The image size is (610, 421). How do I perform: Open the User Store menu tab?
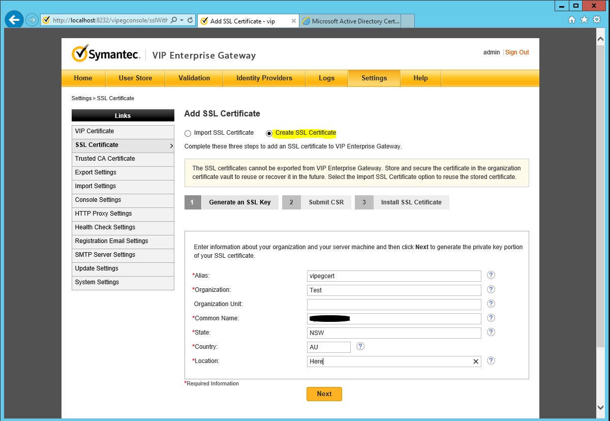(135, 78)
